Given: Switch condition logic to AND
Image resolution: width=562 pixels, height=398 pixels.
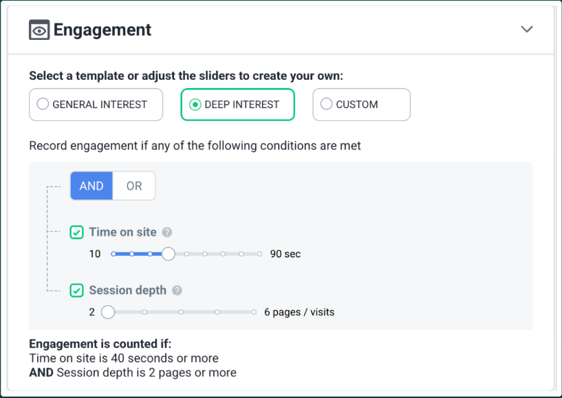Looking at the screenshot, I should [91, 186].
